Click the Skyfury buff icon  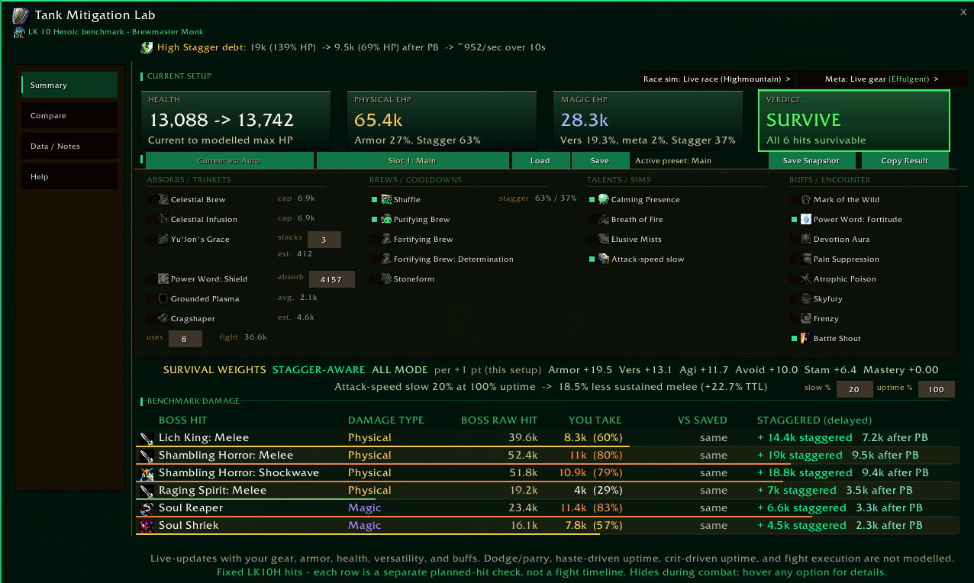806,298
